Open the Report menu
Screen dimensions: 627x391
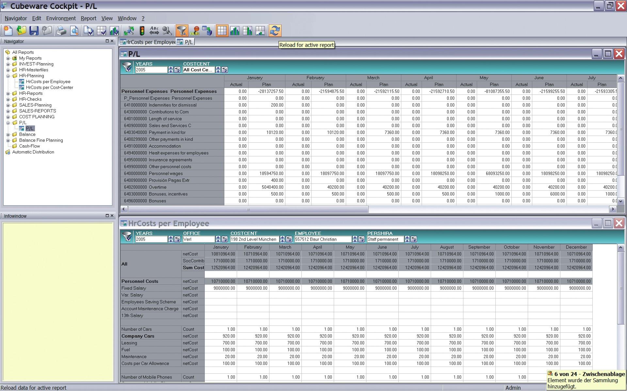(x=88, y=18)
